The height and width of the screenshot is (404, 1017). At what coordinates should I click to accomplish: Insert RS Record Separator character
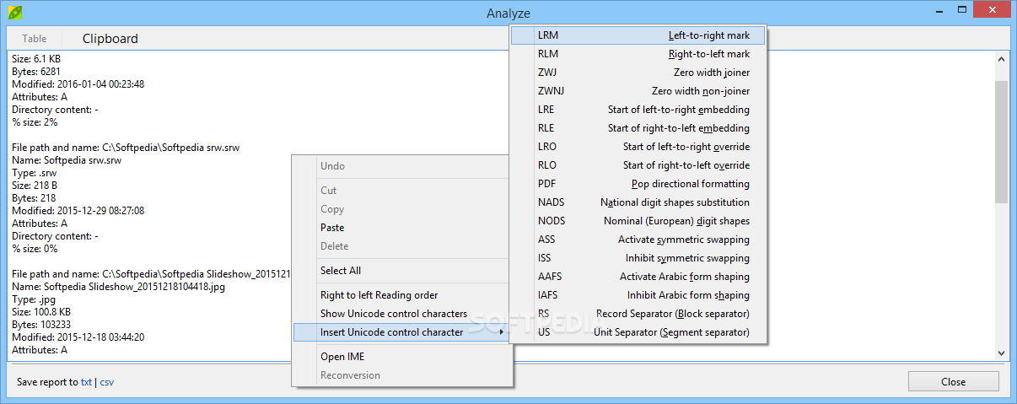[638, 314]
